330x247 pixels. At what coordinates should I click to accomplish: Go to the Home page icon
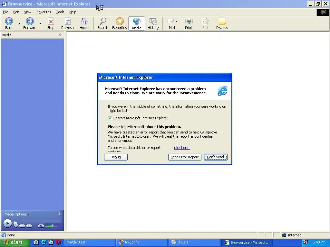coord(84,22)
